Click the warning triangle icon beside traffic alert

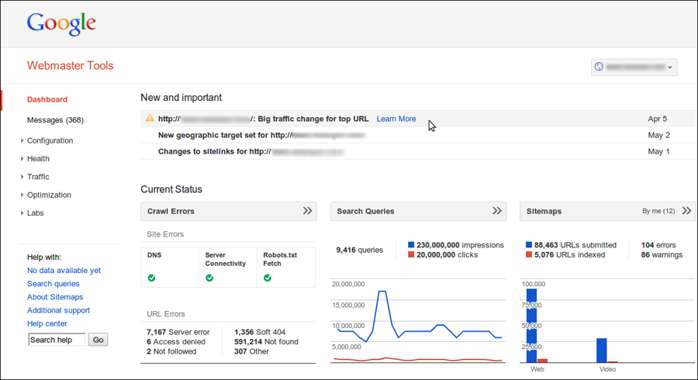point(150,119)
